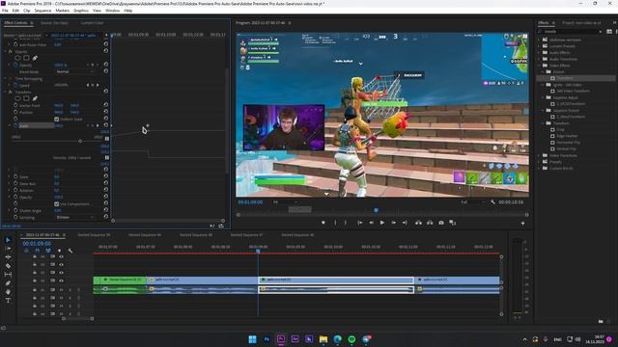Select free draw bezier pen under Transform

35,98
